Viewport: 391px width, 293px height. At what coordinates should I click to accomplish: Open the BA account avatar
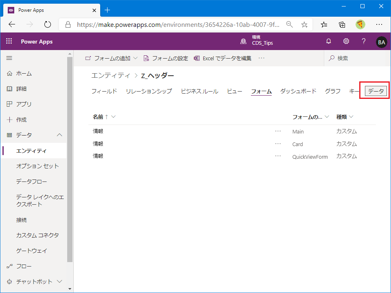point(381,42)
